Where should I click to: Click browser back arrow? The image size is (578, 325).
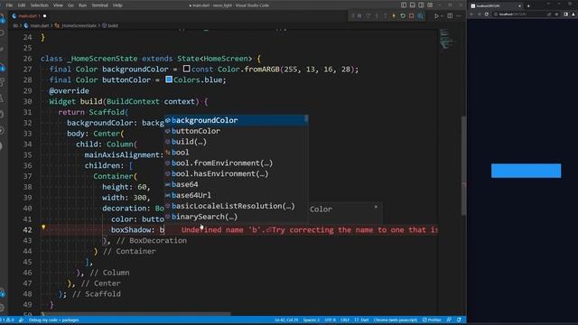(471, 14)
